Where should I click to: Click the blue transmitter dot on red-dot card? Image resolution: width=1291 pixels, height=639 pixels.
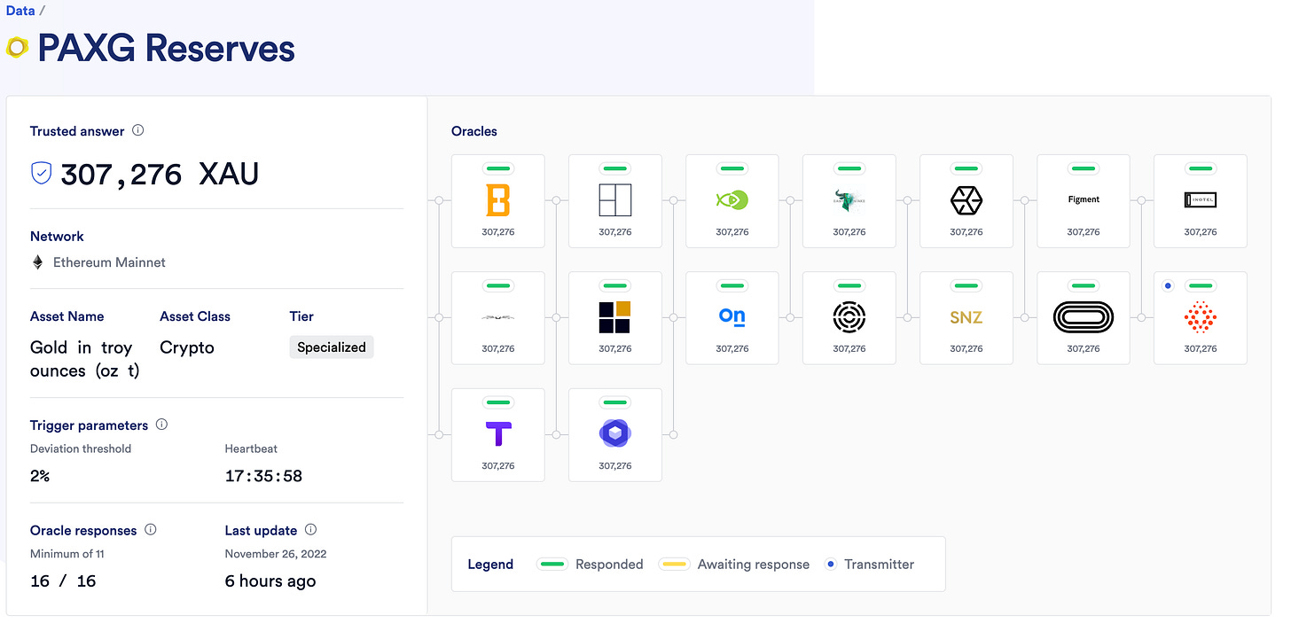click(x=1168, y=285)
